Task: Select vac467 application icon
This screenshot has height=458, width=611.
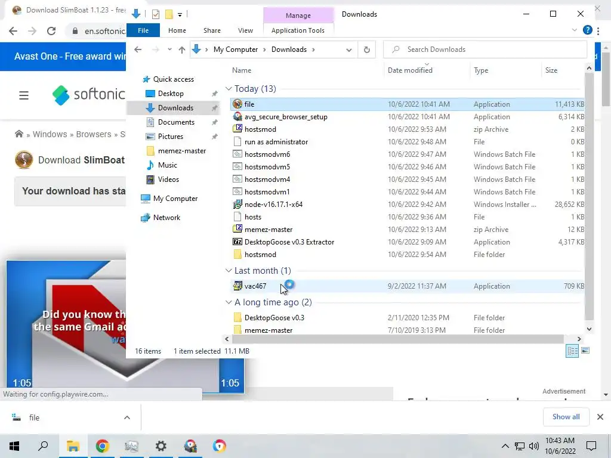Action: click(x=237, y=286)
